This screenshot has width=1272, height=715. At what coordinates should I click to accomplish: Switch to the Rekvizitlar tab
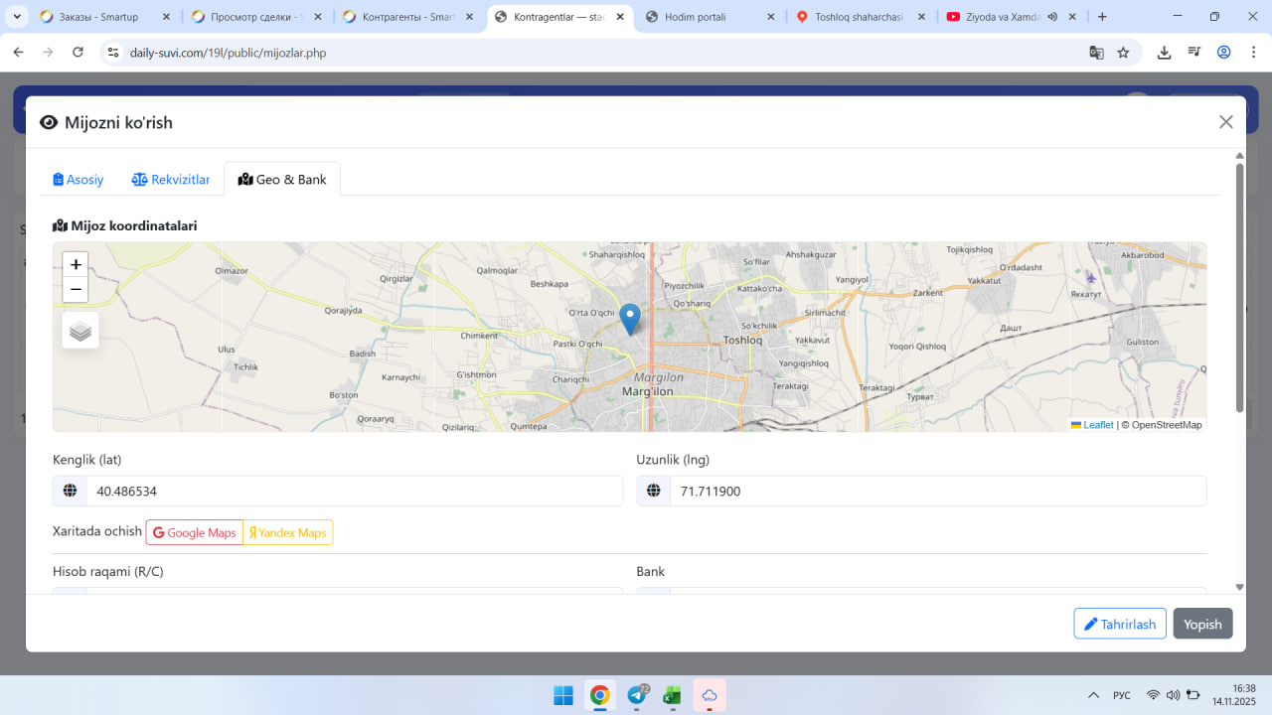171,180
